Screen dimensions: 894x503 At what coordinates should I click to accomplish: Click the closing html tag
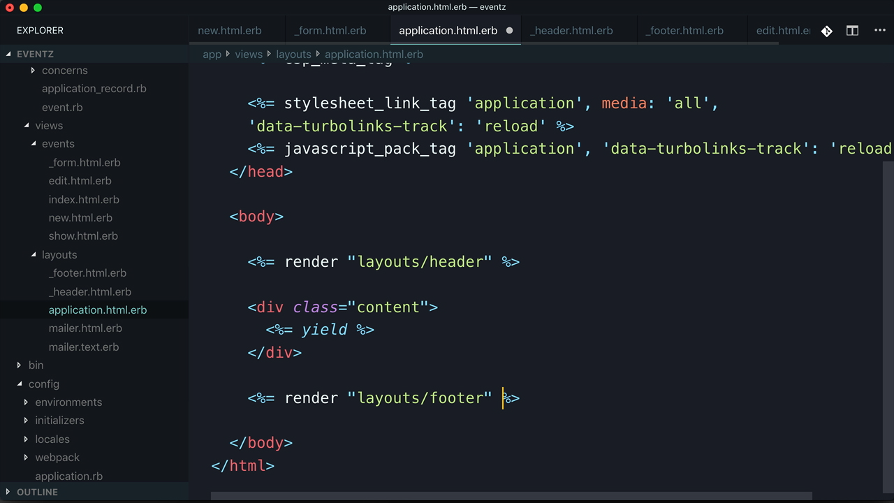pos(243,466)
